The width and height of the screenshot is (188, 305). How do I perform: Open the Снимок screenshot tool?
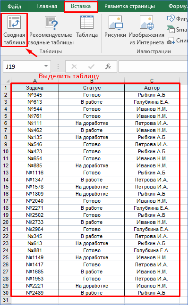177,41
